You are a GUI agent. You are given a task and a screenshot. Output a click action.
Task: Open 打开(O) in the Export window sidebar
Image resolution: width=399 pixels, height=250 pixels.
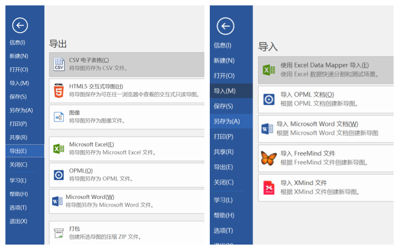pos(19,69)
